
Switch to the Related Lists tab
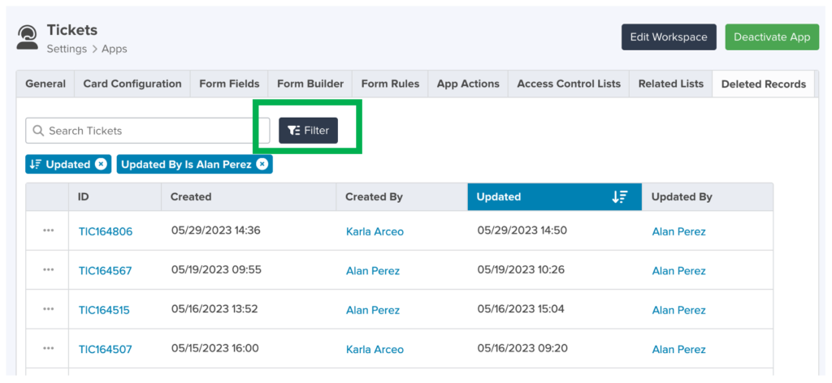(670, 84)
